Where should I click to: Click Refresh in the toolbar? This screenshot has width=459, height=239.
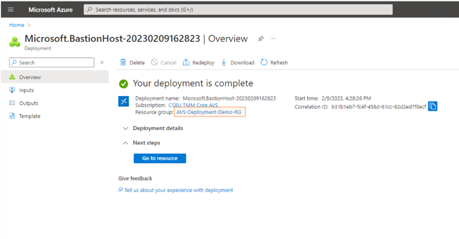pyautogui.click(x=279, y=63)
